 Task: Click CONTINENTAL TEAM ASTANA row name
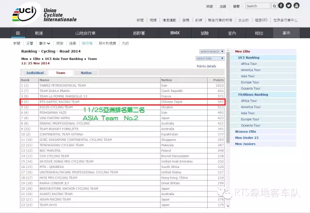[x=61, y=134]
